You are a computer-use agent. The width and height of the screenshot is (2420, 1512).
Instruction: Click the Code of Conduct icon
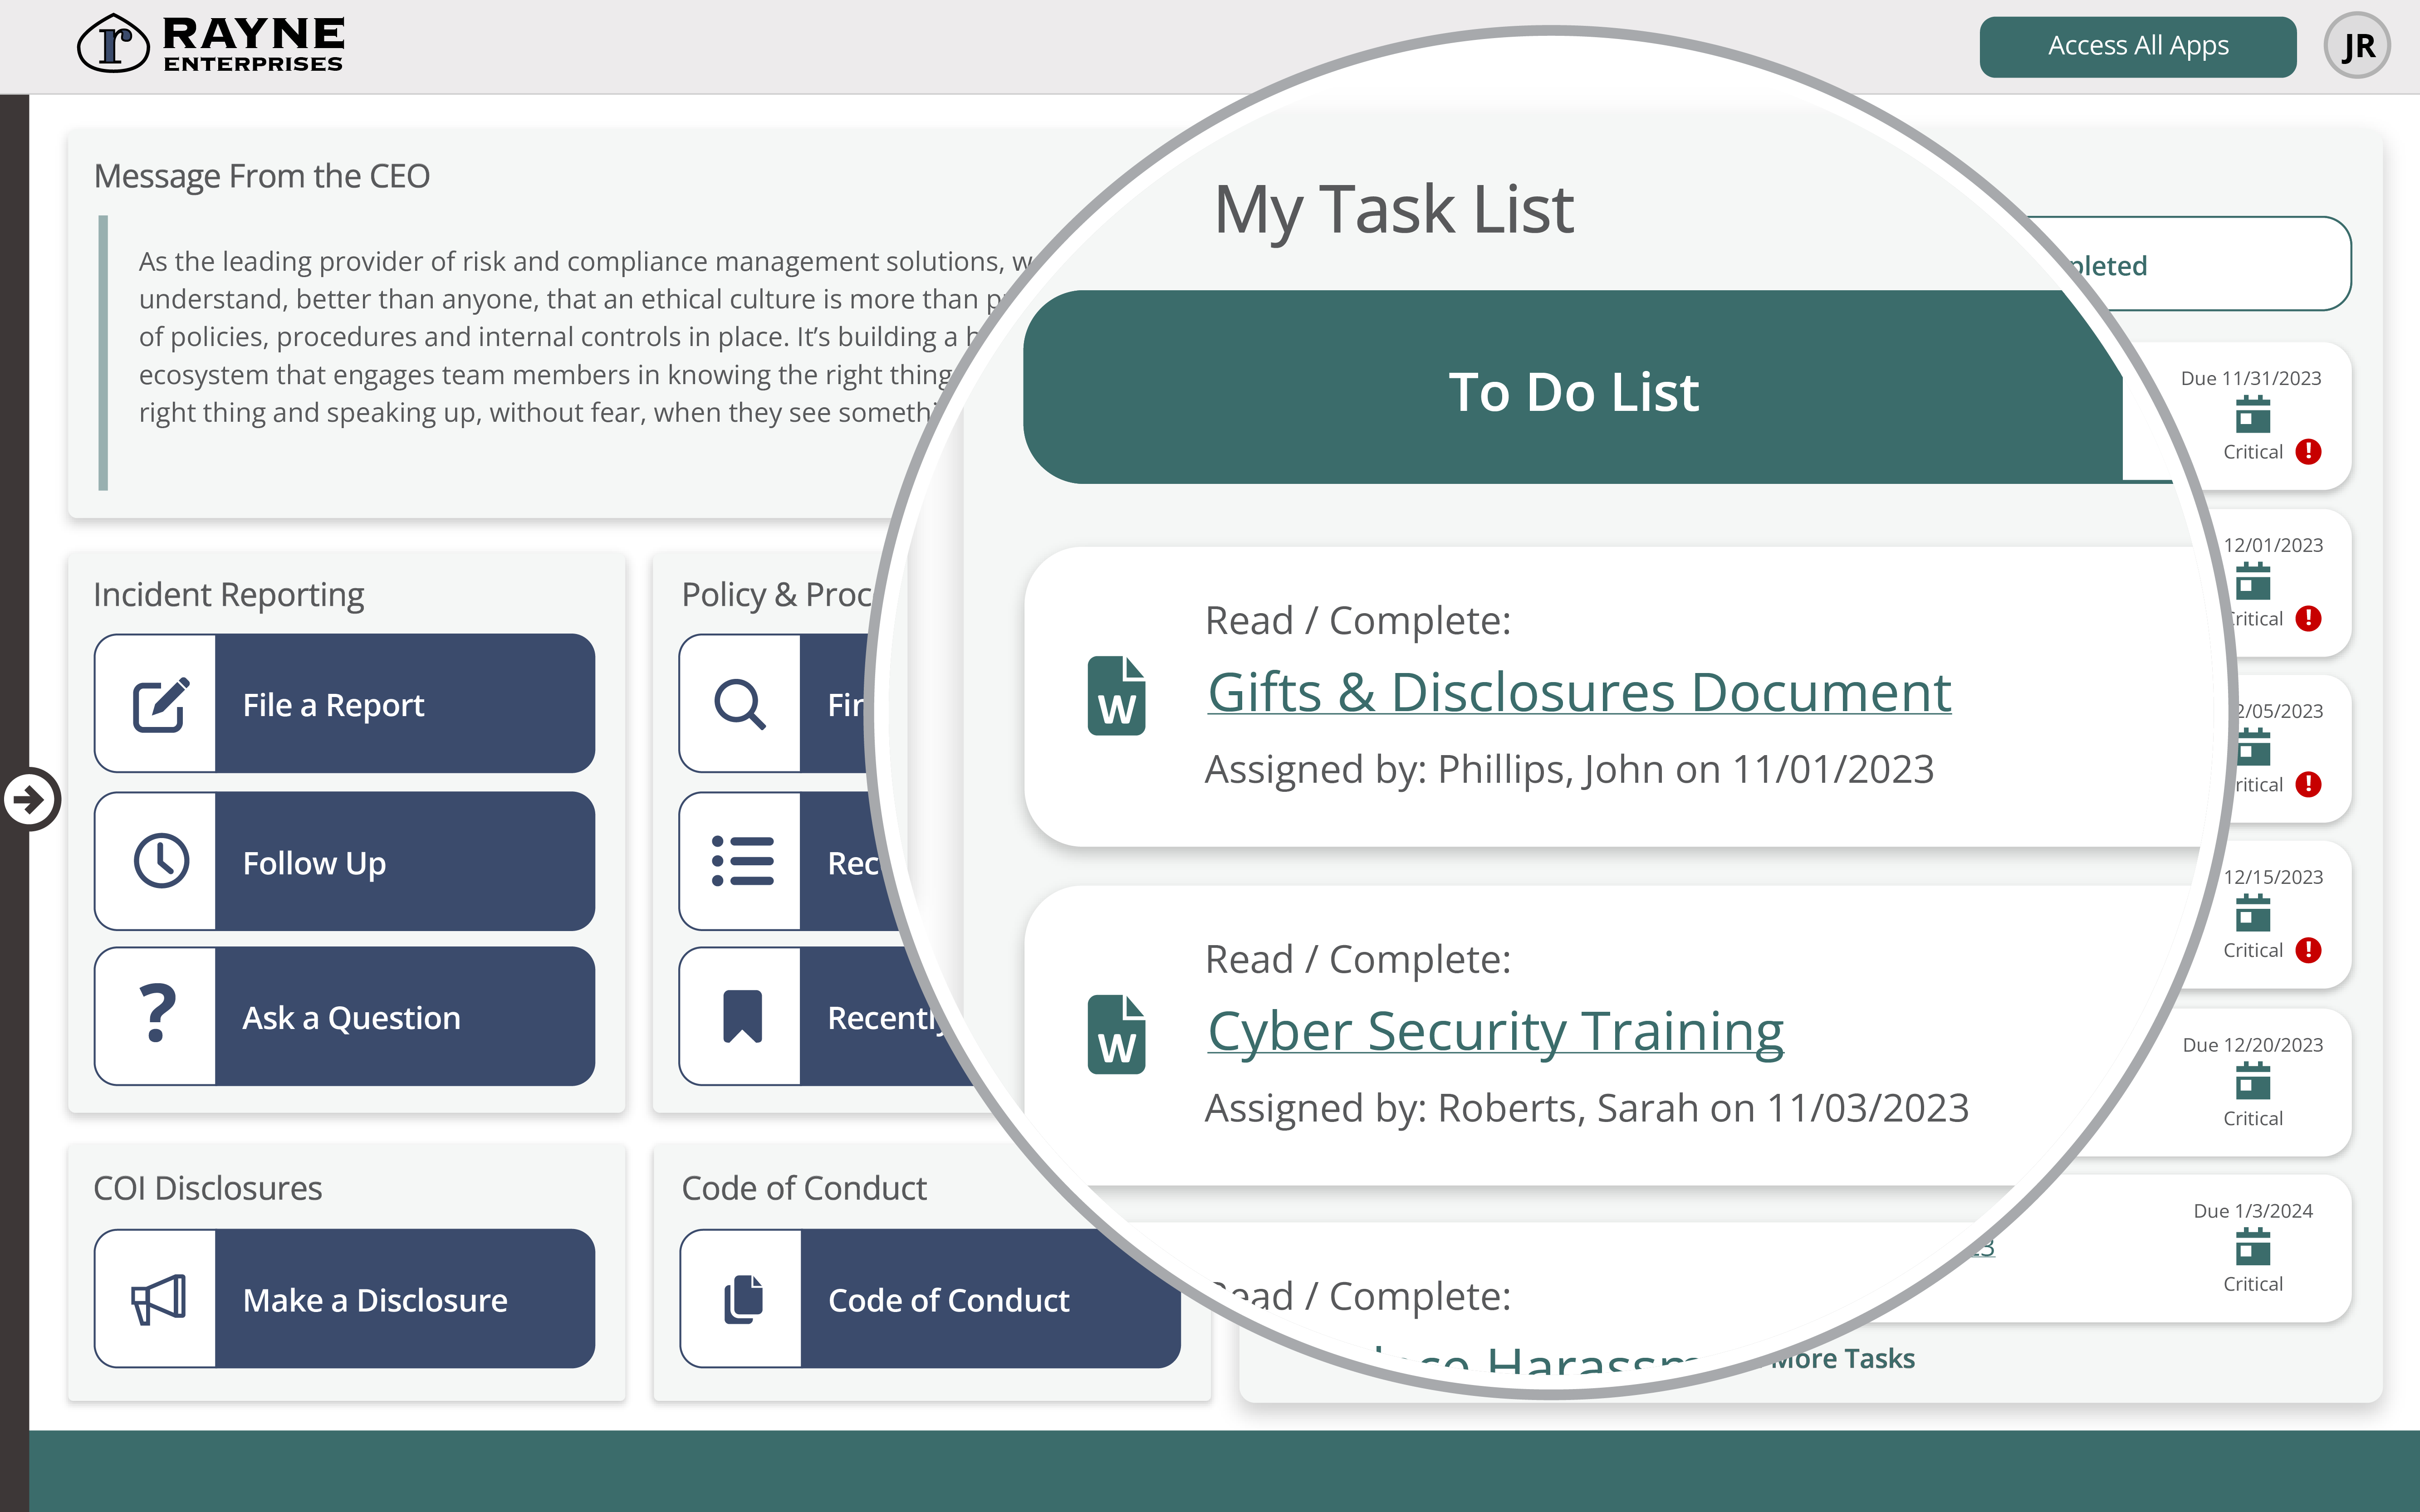(x=740, y=1298)
